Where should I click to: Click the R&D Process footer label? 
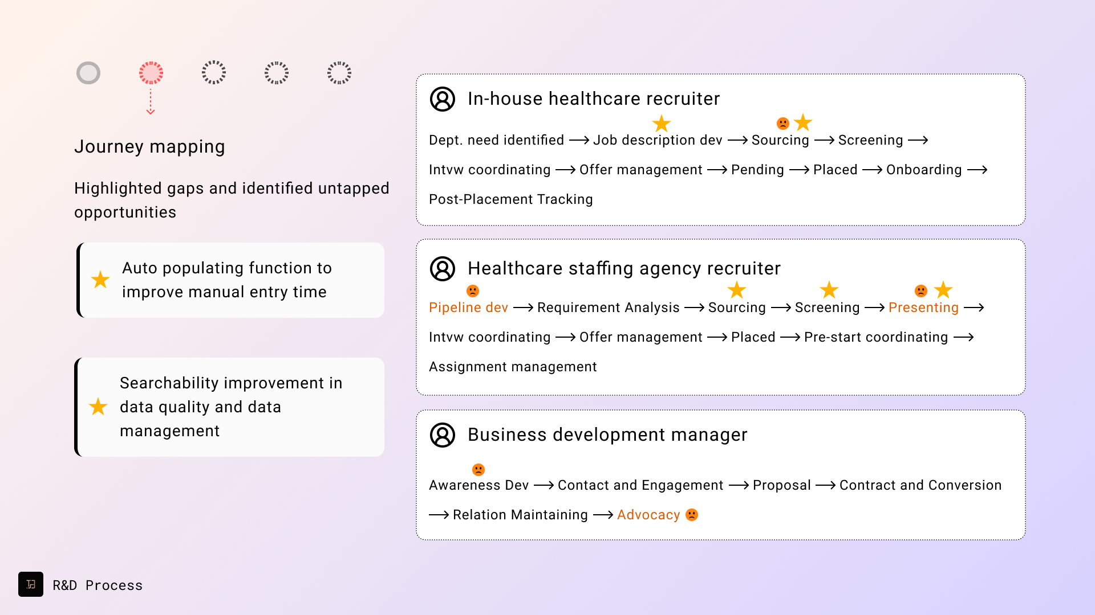(98, 585)
